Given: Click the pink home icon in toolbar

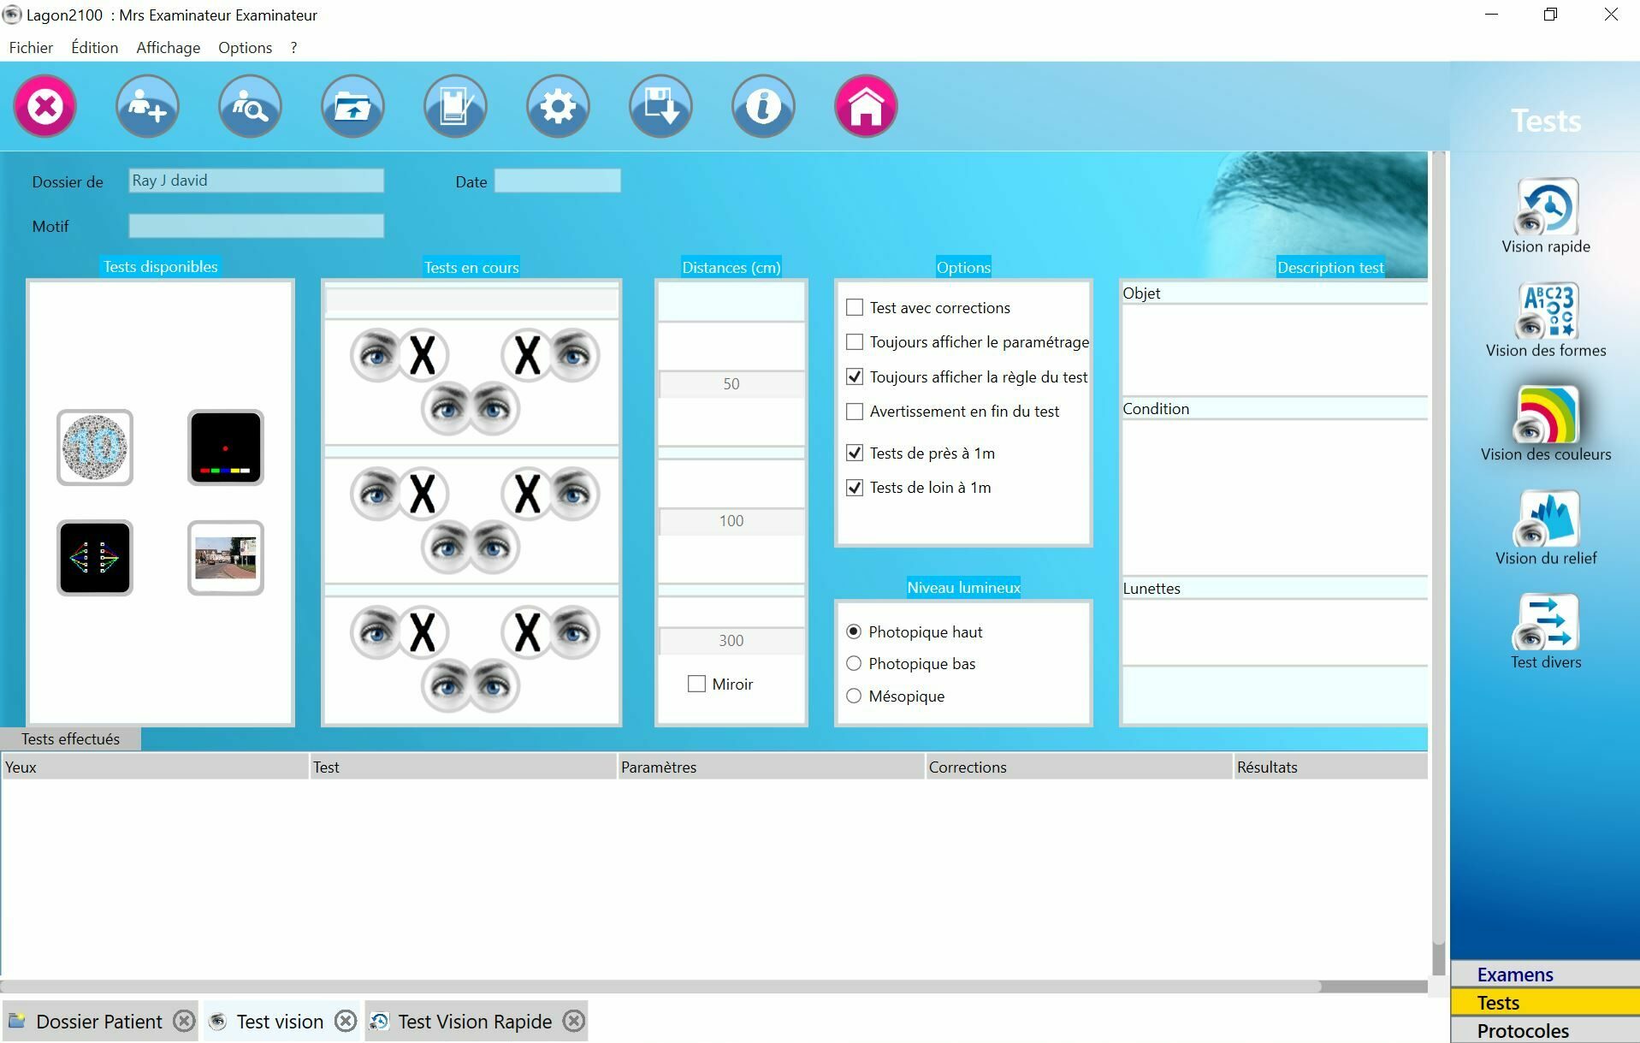Looking at the screenshot, I should pos(865,107).
